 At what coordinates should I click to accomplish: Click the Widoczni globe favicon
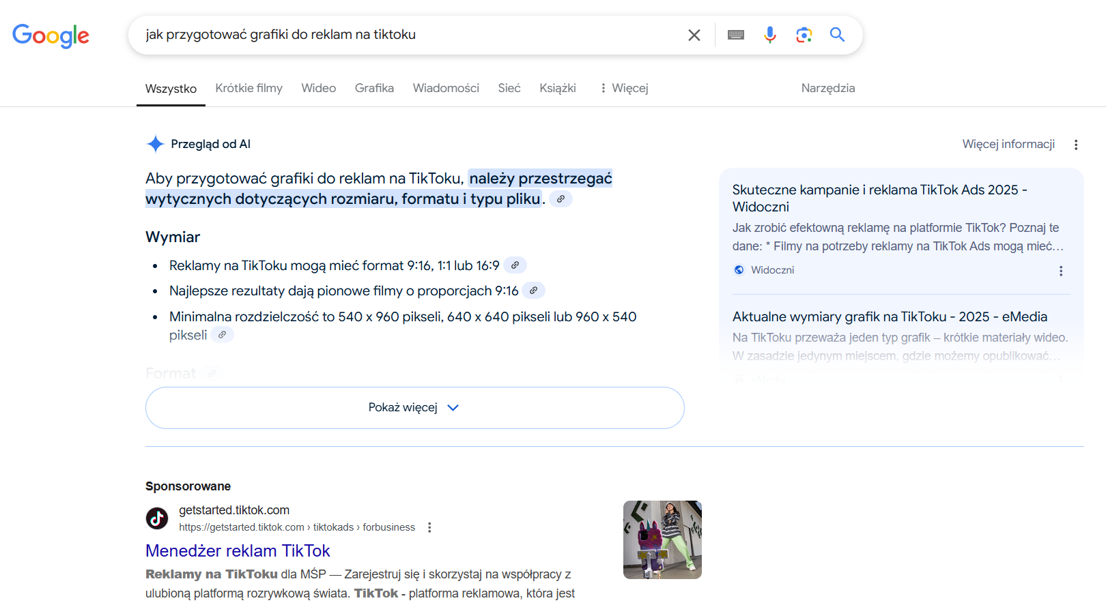point(739,270)
